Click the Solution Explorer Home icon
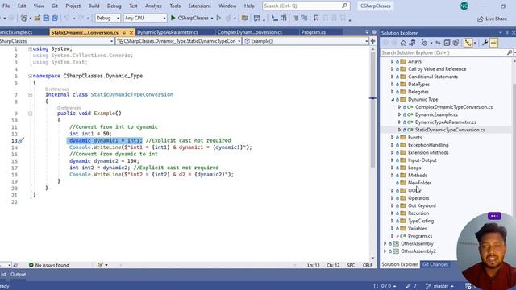The width and height of the screenshot is (516, 290). pos(403,43)
